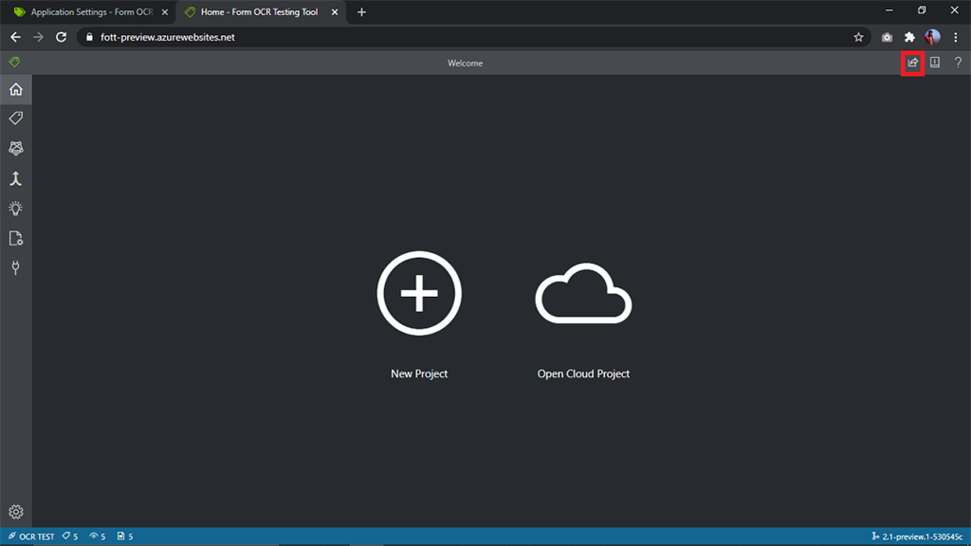Open the Model Compose merge icon
This screenshot has width=971, height=546.
pos(15,179)
